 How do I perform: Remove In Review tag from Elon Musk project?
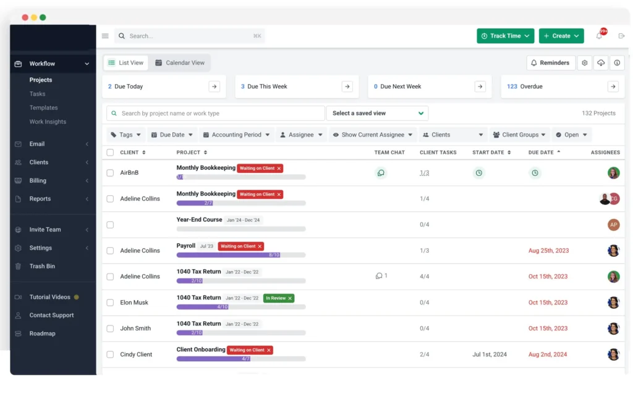tap(290, 298)
